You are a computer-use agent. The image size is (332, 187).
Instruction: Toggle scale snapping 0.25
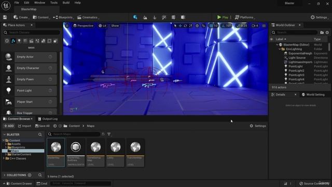[x=242, y=25]
